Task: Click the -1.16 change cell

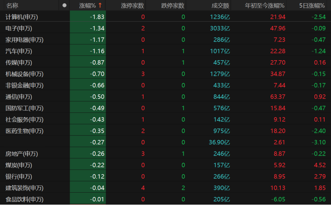Action: coord(88,51)
